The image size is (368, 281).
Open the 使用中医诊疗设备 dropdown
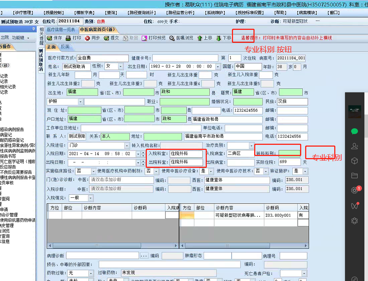[x=211, y=171]
